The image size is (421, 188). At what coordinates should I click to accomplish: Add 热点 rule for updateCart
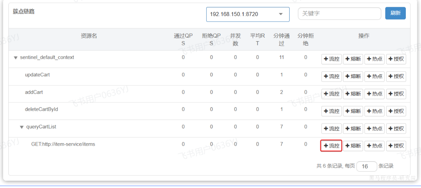click(374, 76)
